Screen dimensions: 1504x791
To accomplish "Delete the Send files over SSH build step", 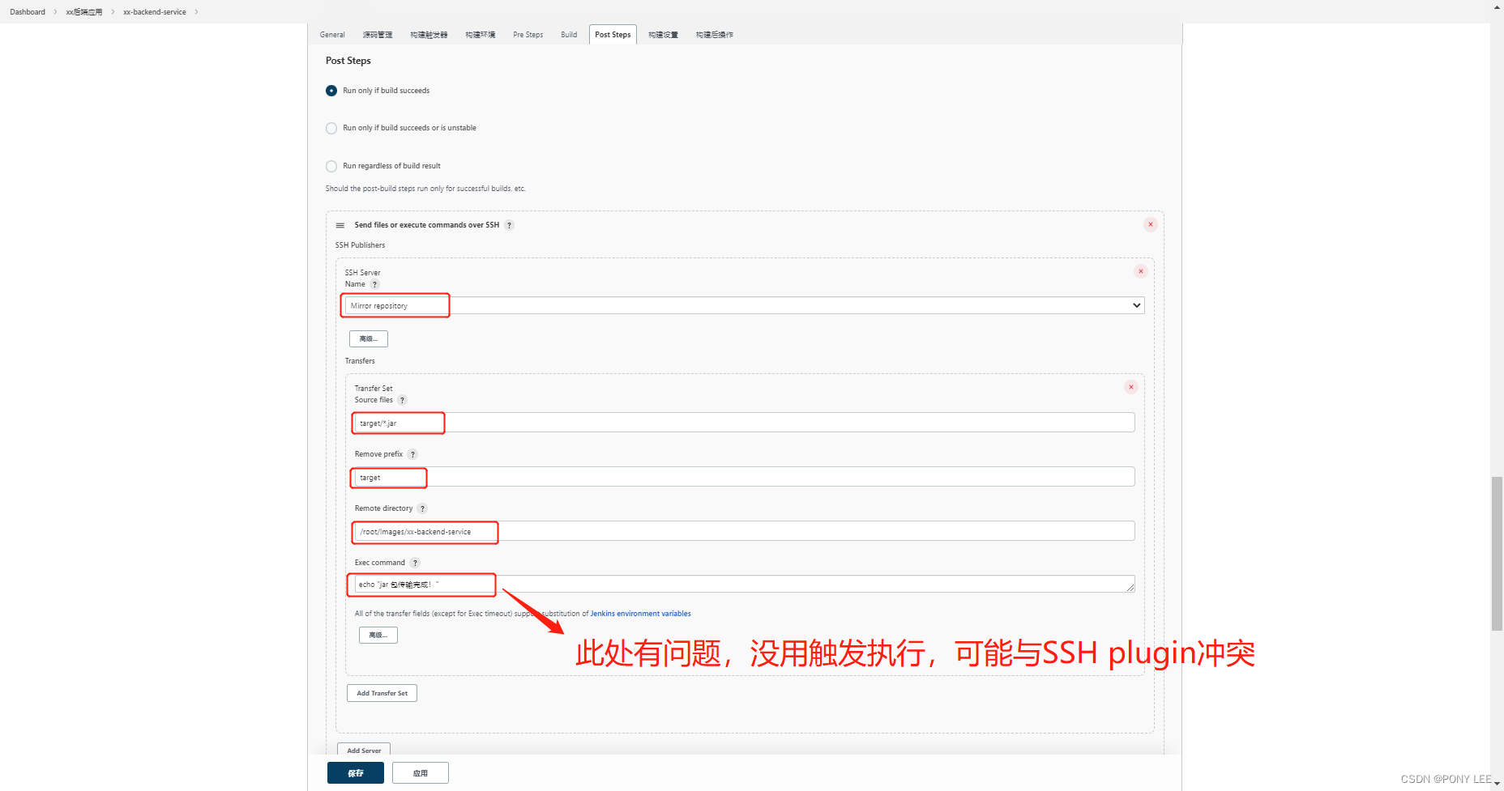I will (x=1150, y=224).
